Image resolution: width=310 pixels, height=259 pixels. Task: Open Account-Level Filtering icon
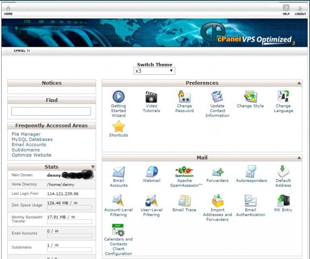coord(118,201)
